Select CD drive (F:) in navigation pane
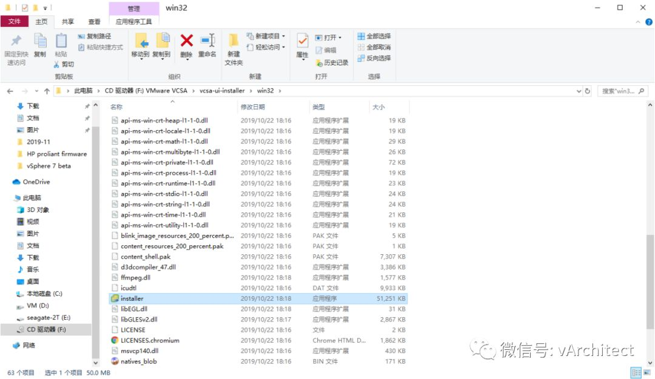 (46, 329)
